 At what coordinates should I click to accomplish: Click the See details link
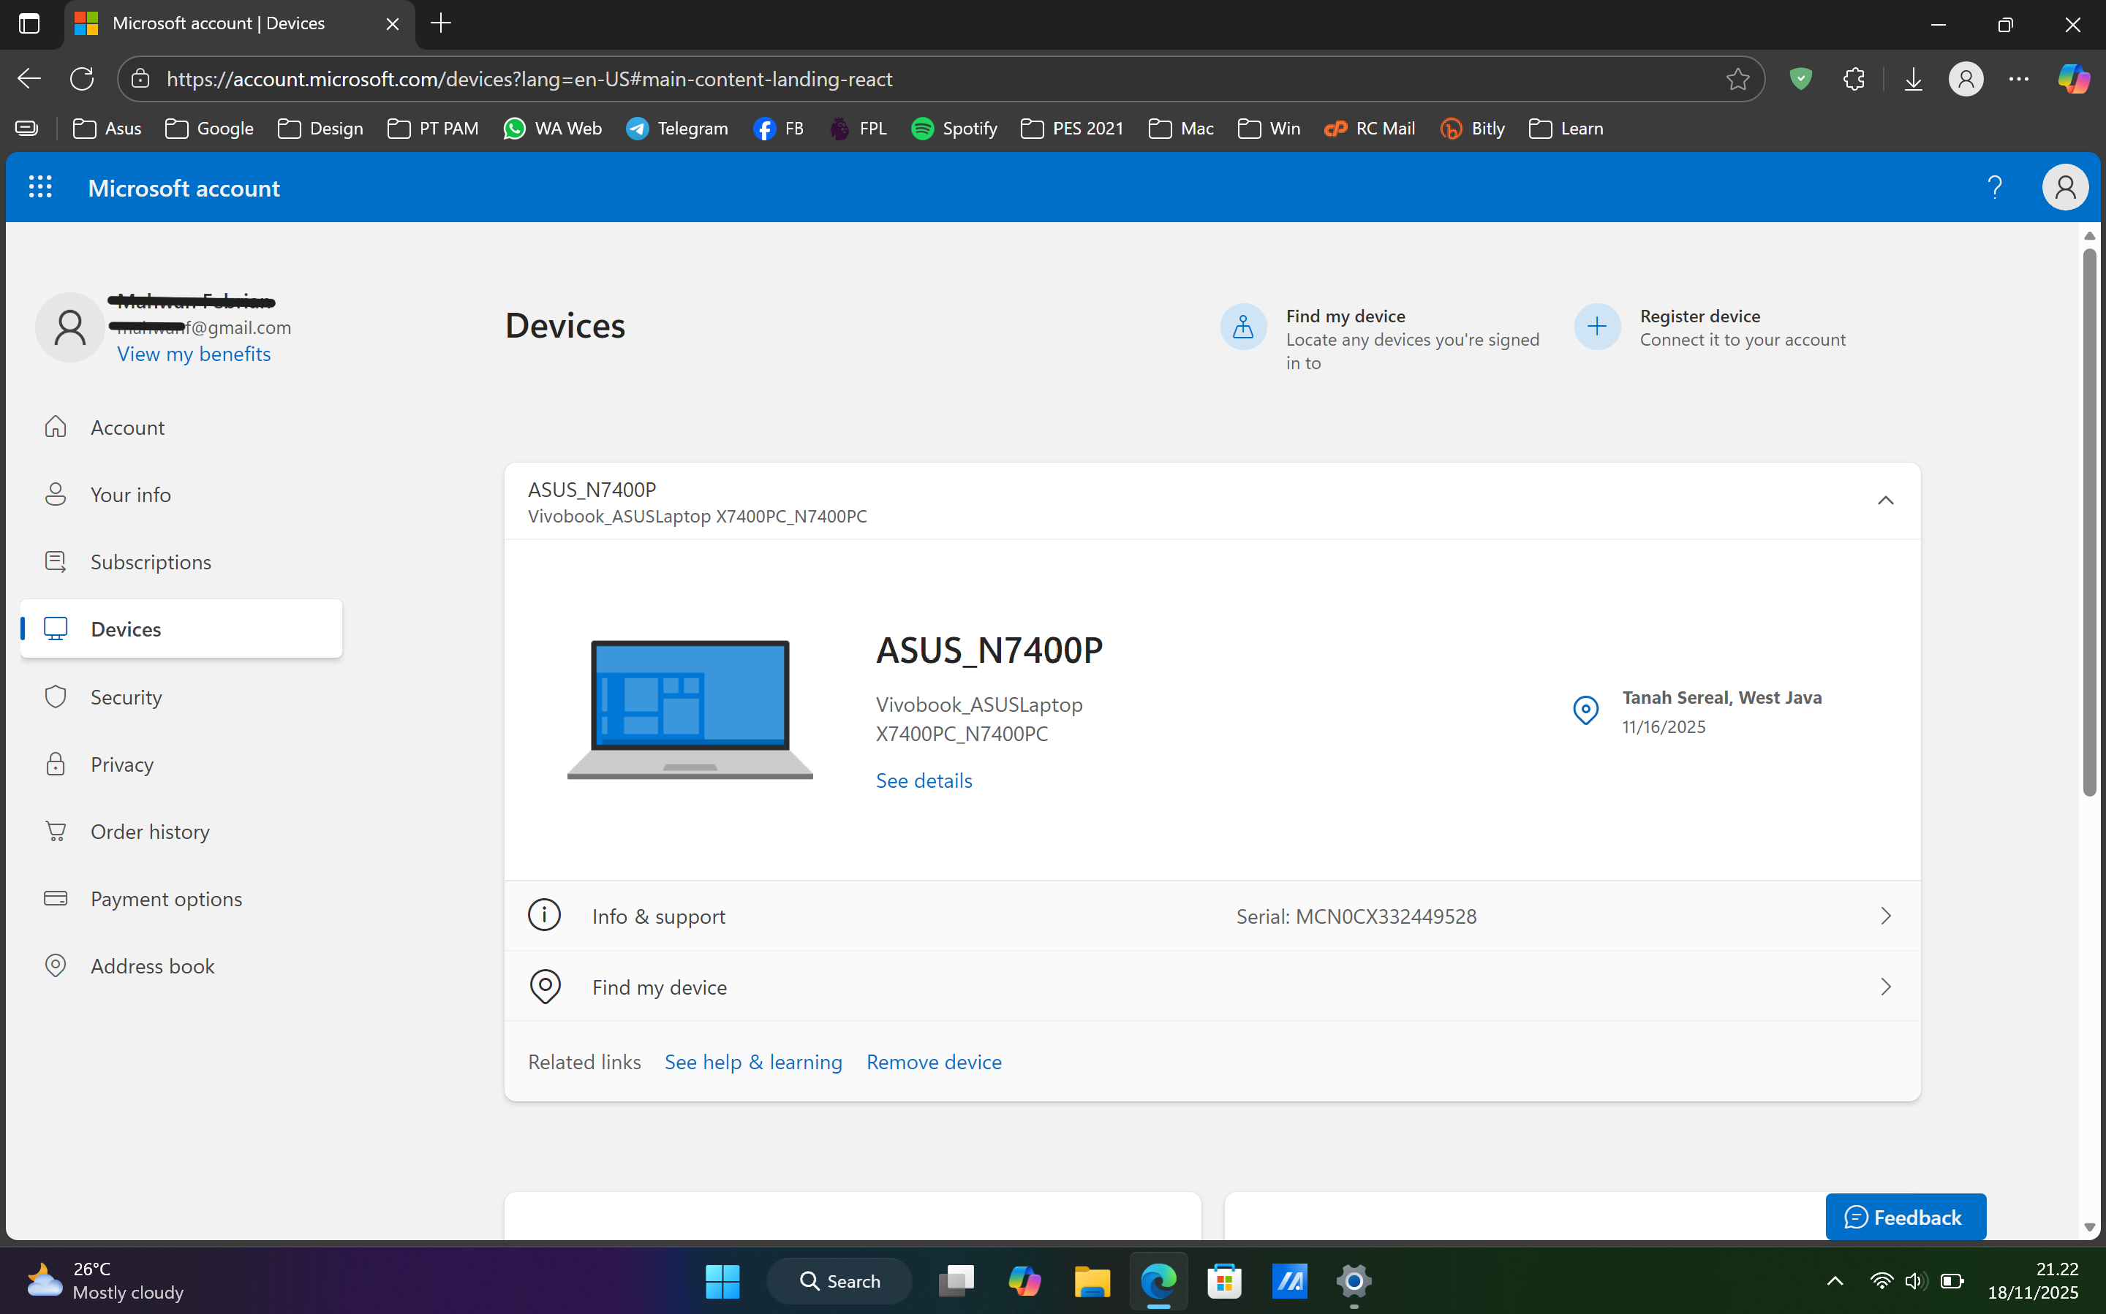[x=924, y=780]
